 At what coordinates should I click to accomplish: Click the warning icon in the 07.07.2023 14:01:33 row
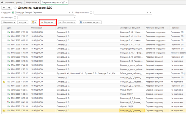[4, 82]
